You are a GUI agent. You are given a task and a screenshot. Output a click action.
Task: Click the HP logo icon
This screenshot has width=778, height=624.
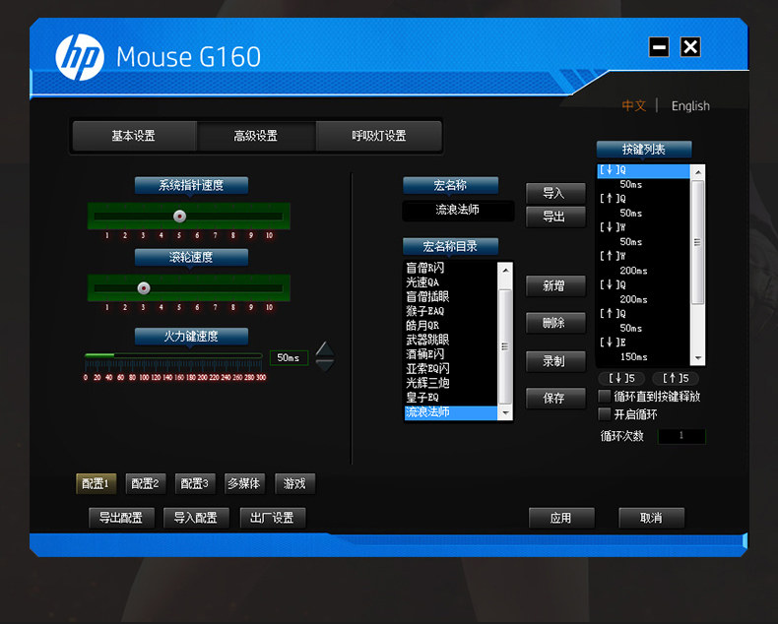(x=80, y=57)
